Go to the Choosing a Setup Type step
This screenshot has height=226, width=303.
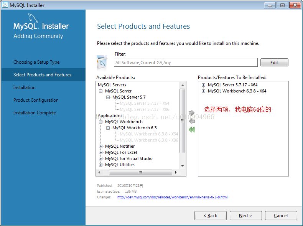36,62
